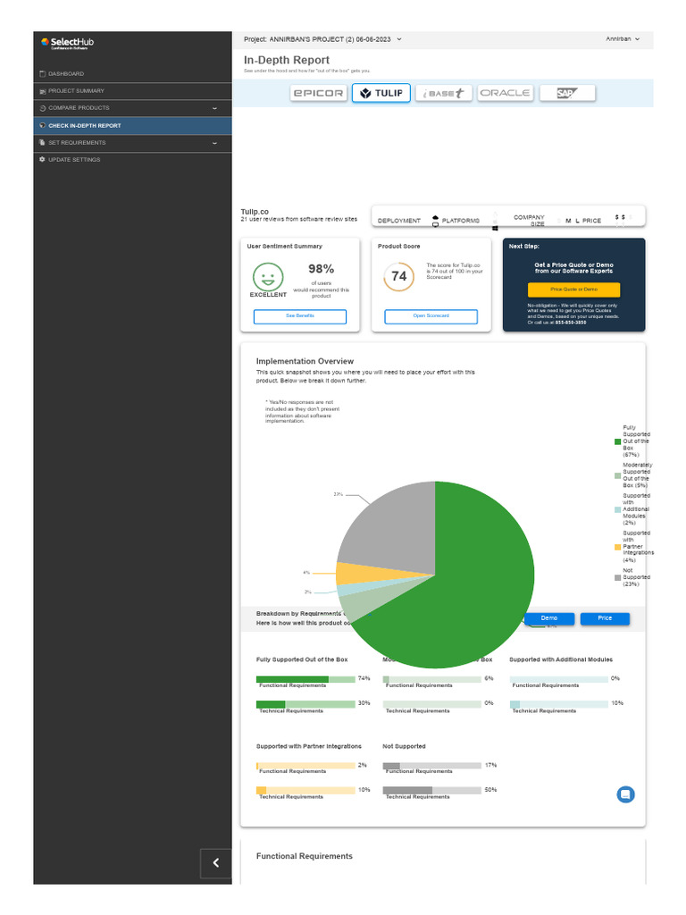The image size is (686, 915).
Task: Click the Fully Supported green legend swatch
Action: pos(618,441)
